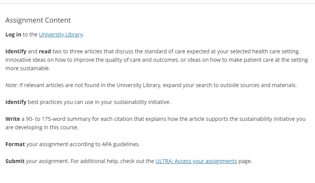Open the University Library link
315x183 pixels.
point(61,35)
